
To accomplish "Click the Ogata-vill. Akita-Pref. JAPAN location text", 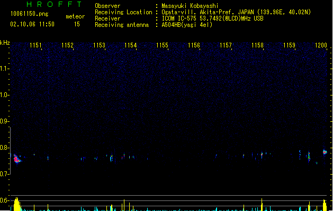I will (236, 12).
